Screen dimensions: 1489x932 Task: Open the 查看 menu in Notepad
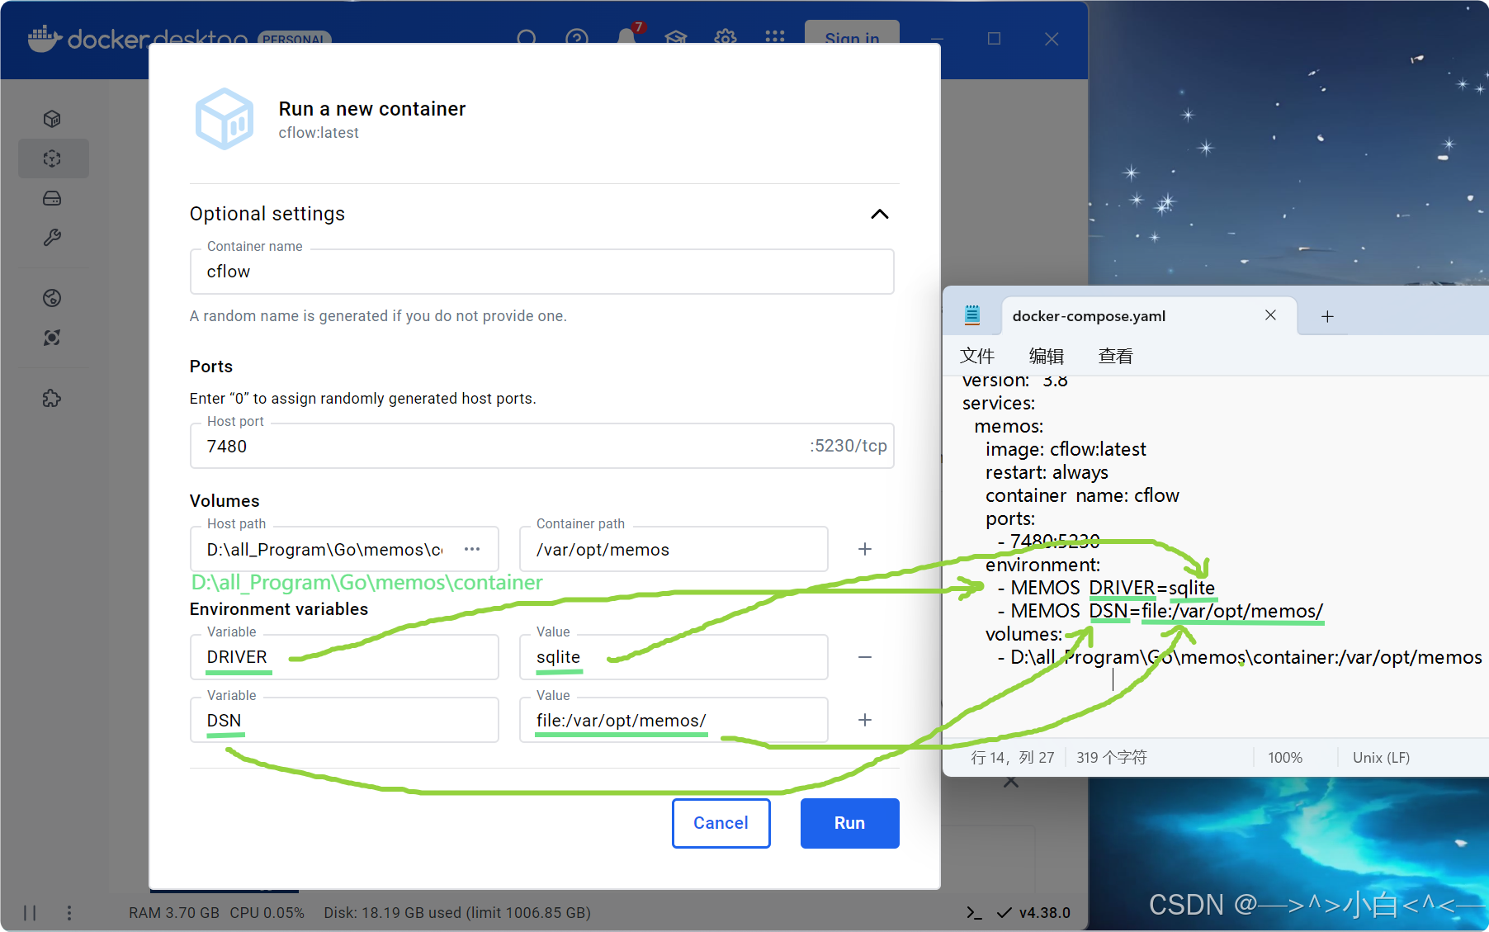pos(1115,356)
